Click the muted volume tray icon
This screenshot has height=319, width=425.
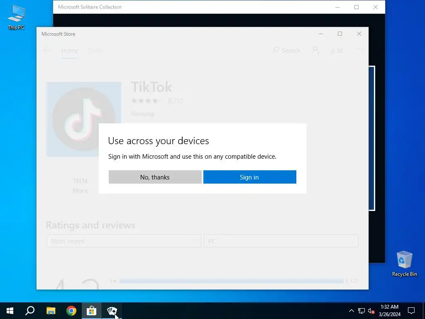[371, 311]
